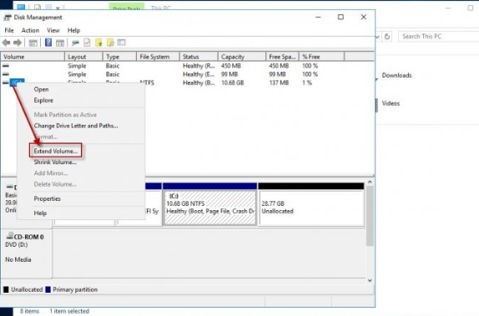Viewport: 479px width, 316px height.
Task: Sort by the Volume column header
Action: point(33,57)
